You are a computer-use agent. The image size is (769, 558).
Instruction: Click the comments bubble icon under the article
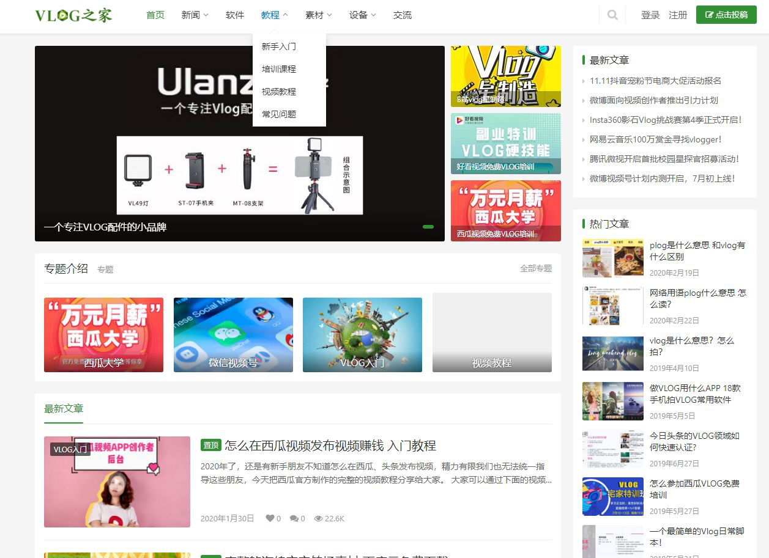coord(294,518)
